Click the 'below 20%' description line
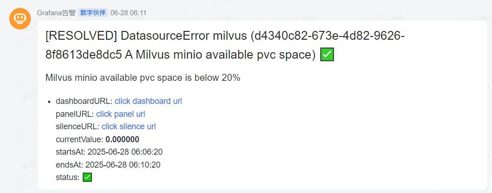 pos(143,78)
